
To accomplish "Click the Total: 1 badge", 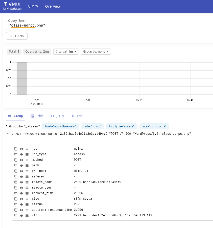I will tap(14, 52).
